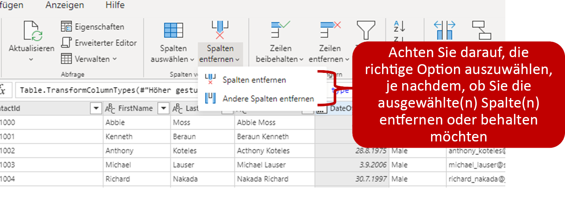The height and width of the screenshot is (210, 565).
Task: Open the Hilfe tab
Action: click(115, 5)
